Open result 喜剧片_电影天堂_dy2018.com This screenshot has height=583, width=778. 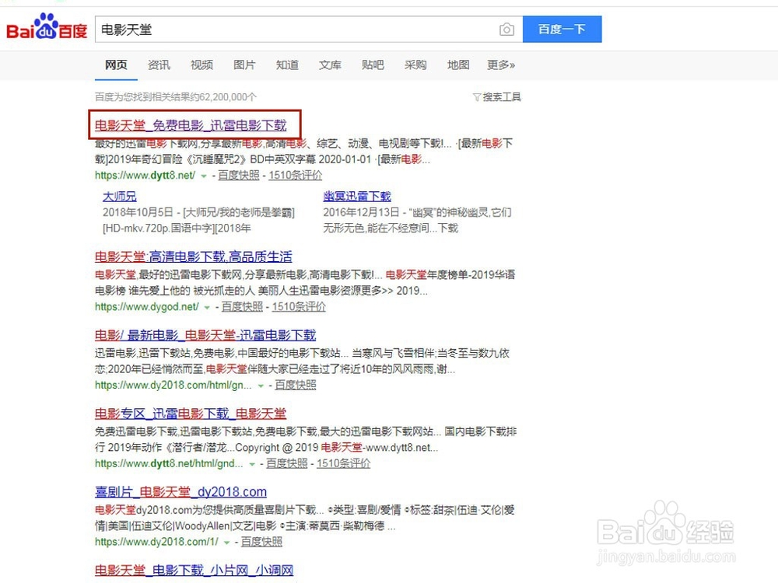(180, 491)
